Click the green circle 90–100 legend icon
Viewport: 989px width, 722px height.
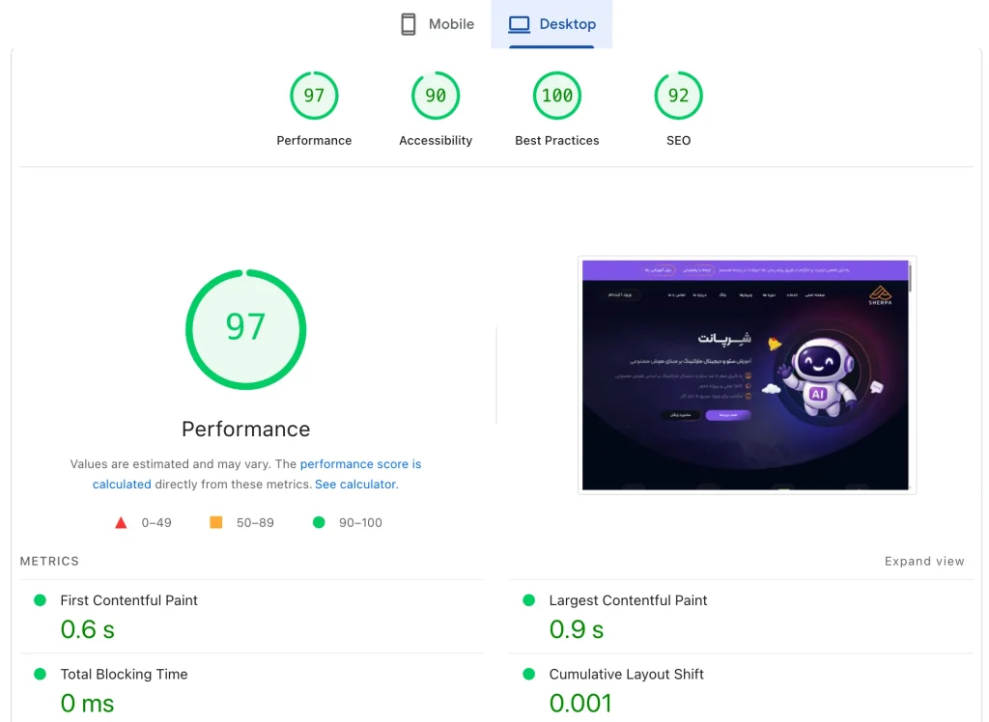319,522
